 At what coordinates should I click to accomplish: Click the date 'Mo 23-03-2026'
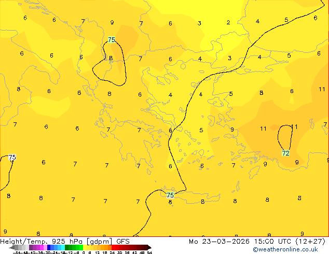point(219,242)
